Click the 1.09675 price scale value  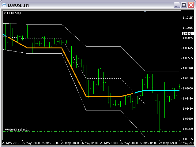tap(188, 48)
